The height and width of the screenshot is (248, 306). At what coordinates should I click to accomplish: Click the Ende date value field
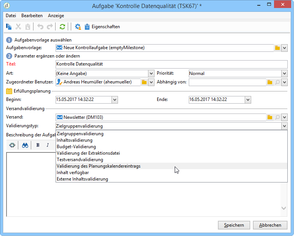tap(217, 100)
